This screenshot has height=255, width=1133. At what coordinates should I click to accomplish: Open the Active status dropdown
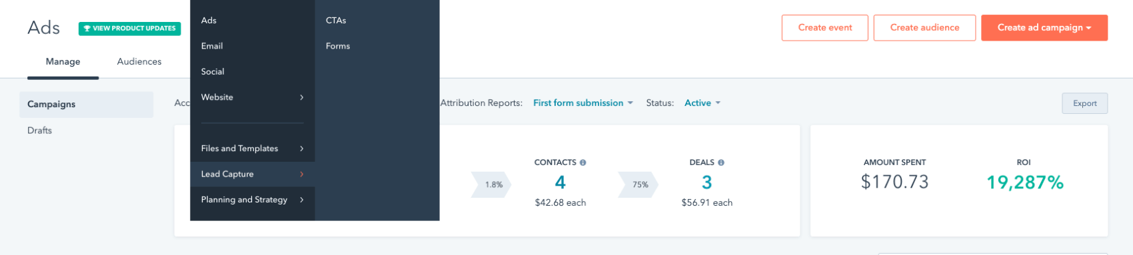[702, 103]
